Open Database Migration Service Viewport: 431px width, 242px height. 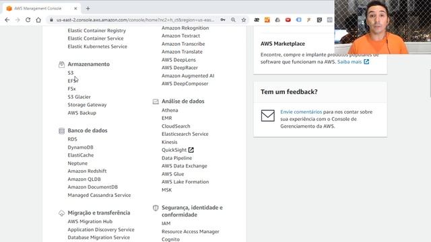[99, 237]
